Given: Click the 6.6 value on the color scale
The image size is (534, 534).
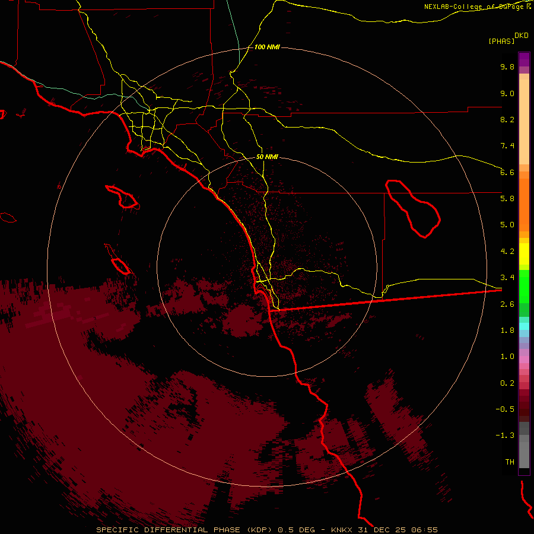Looking at the screenshot, I should point(507,172).
